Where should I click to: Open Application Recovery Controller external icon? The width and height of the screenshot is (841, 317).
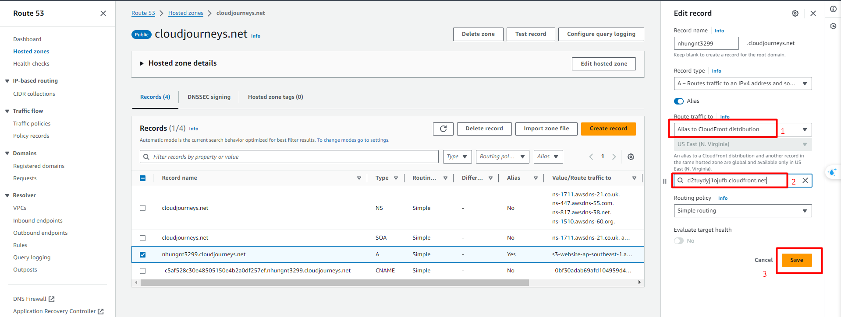pos(100,311)
